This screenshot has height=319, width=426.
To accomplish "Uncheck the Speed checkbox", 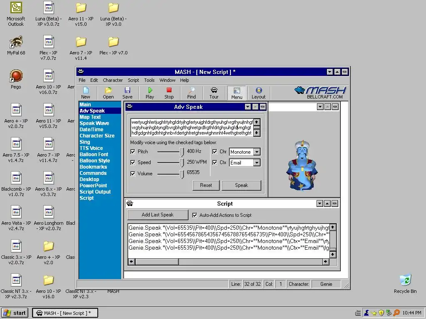I will [x=133, y=162].
